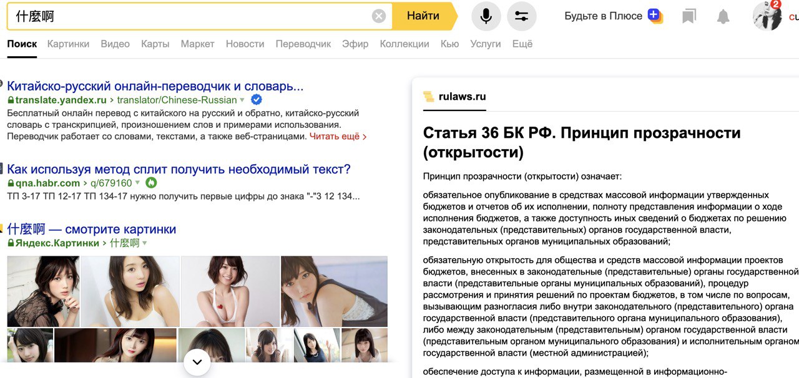Expand snippet via Читать ещё
Viewport: 799px width, 378px height.
pos(338,136)
